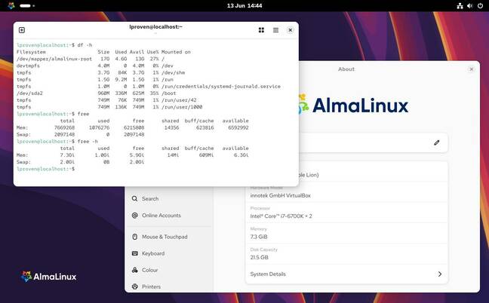Click the Colour icon in the sidebar
489x303 pixels.
coord(135,270)
